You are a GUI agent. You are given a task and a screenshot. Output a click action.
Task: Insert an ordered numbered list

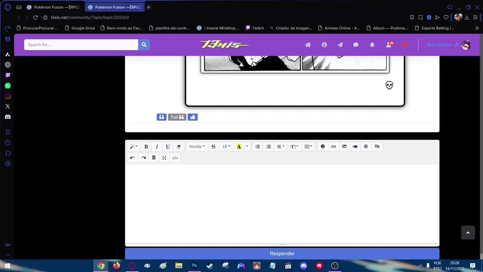pos(269,147)
